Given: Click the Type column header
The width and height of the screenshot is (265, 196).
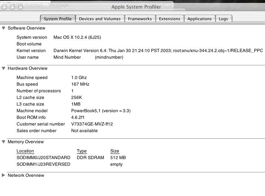Looking at the screenshot, I should [82, 151].
